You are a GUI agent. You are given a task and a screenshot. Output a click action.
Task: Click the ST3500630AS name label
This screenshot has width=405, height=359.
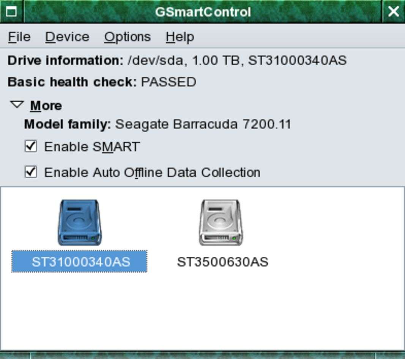pyautogui.click(x=223, y=262)
